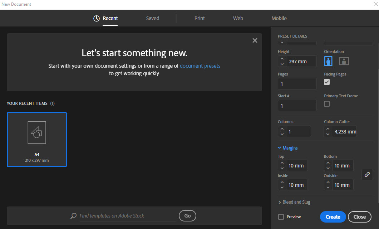This screenshot has width=379, height=229.
Task: Click the Pages input field
Action: [x=297, y=84]
